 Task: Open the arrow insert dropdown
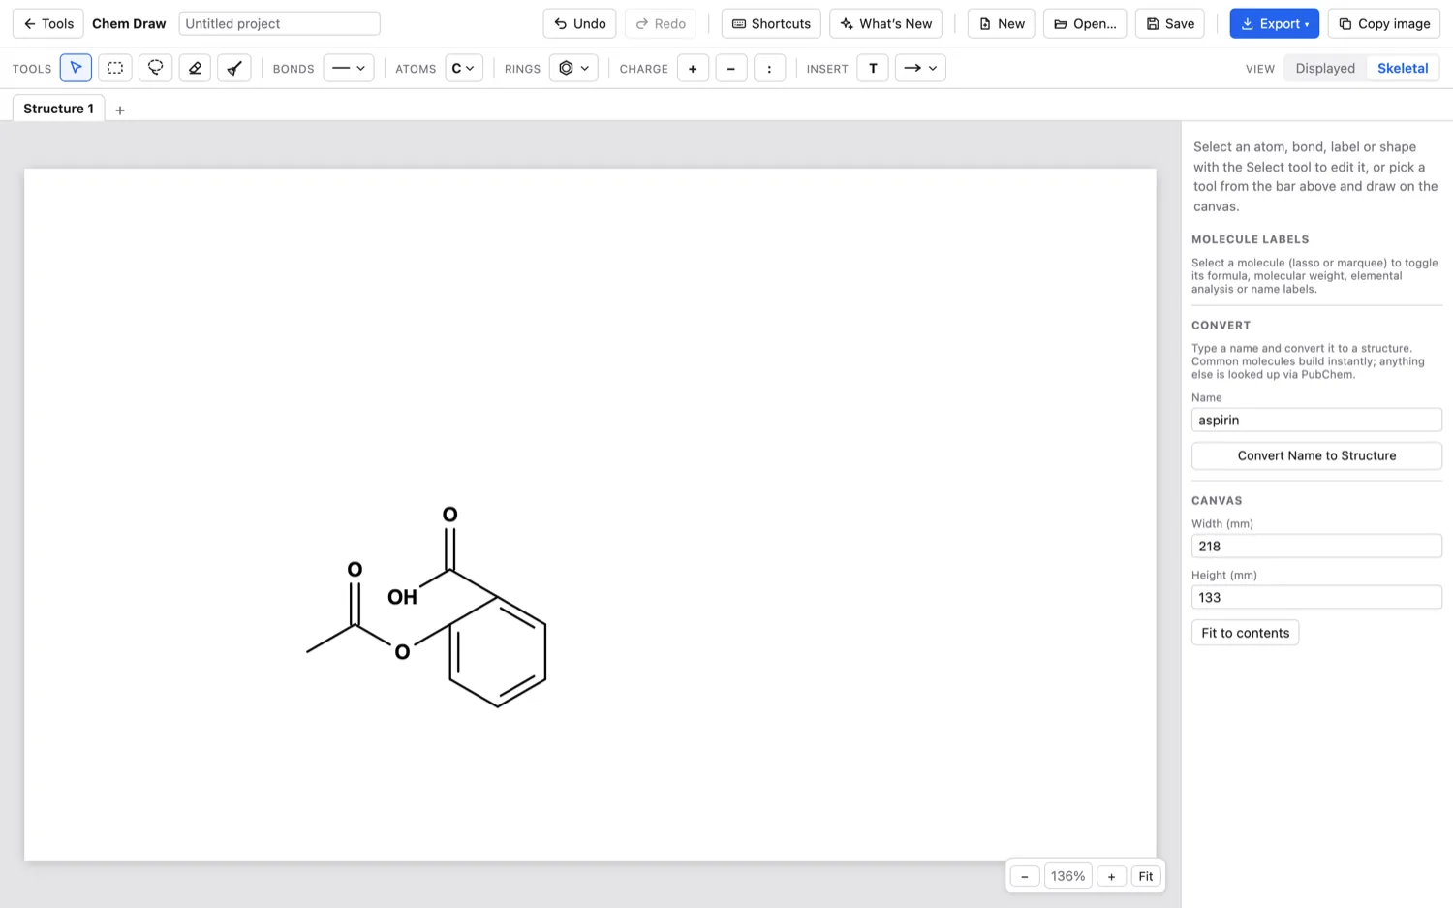tap(920, 68)
